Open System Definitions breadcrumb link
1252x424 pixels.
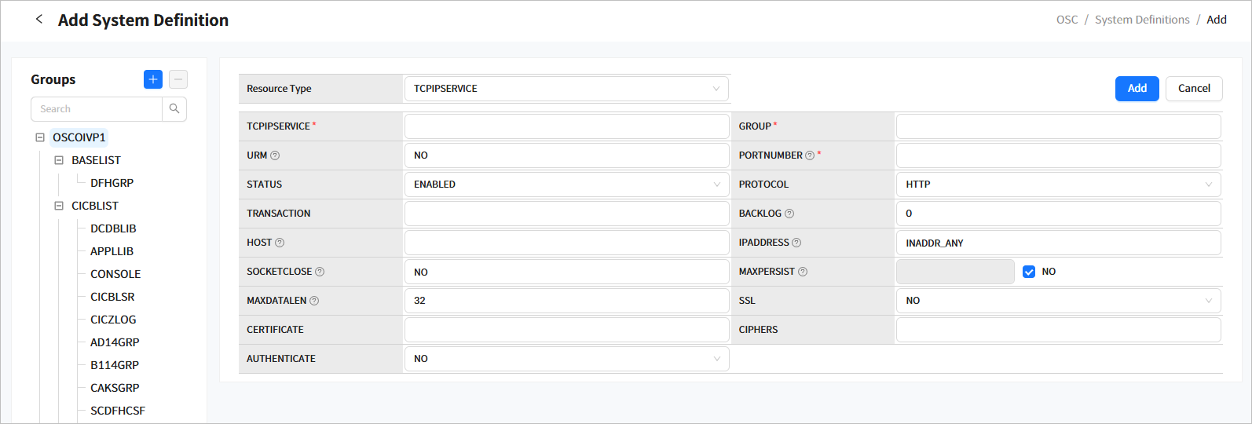click(x=1141, y=20)
